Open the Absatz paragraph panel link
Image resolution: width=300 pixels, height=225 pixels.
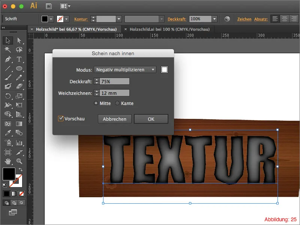click(x=261, y=19)
